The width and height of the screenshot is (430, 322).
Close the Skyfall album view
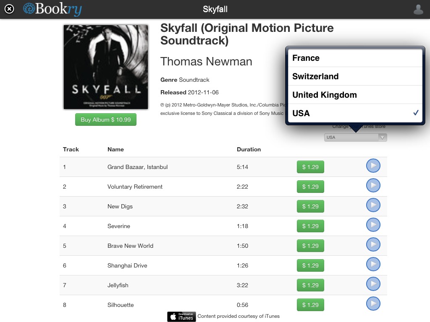tap(9, 9)
